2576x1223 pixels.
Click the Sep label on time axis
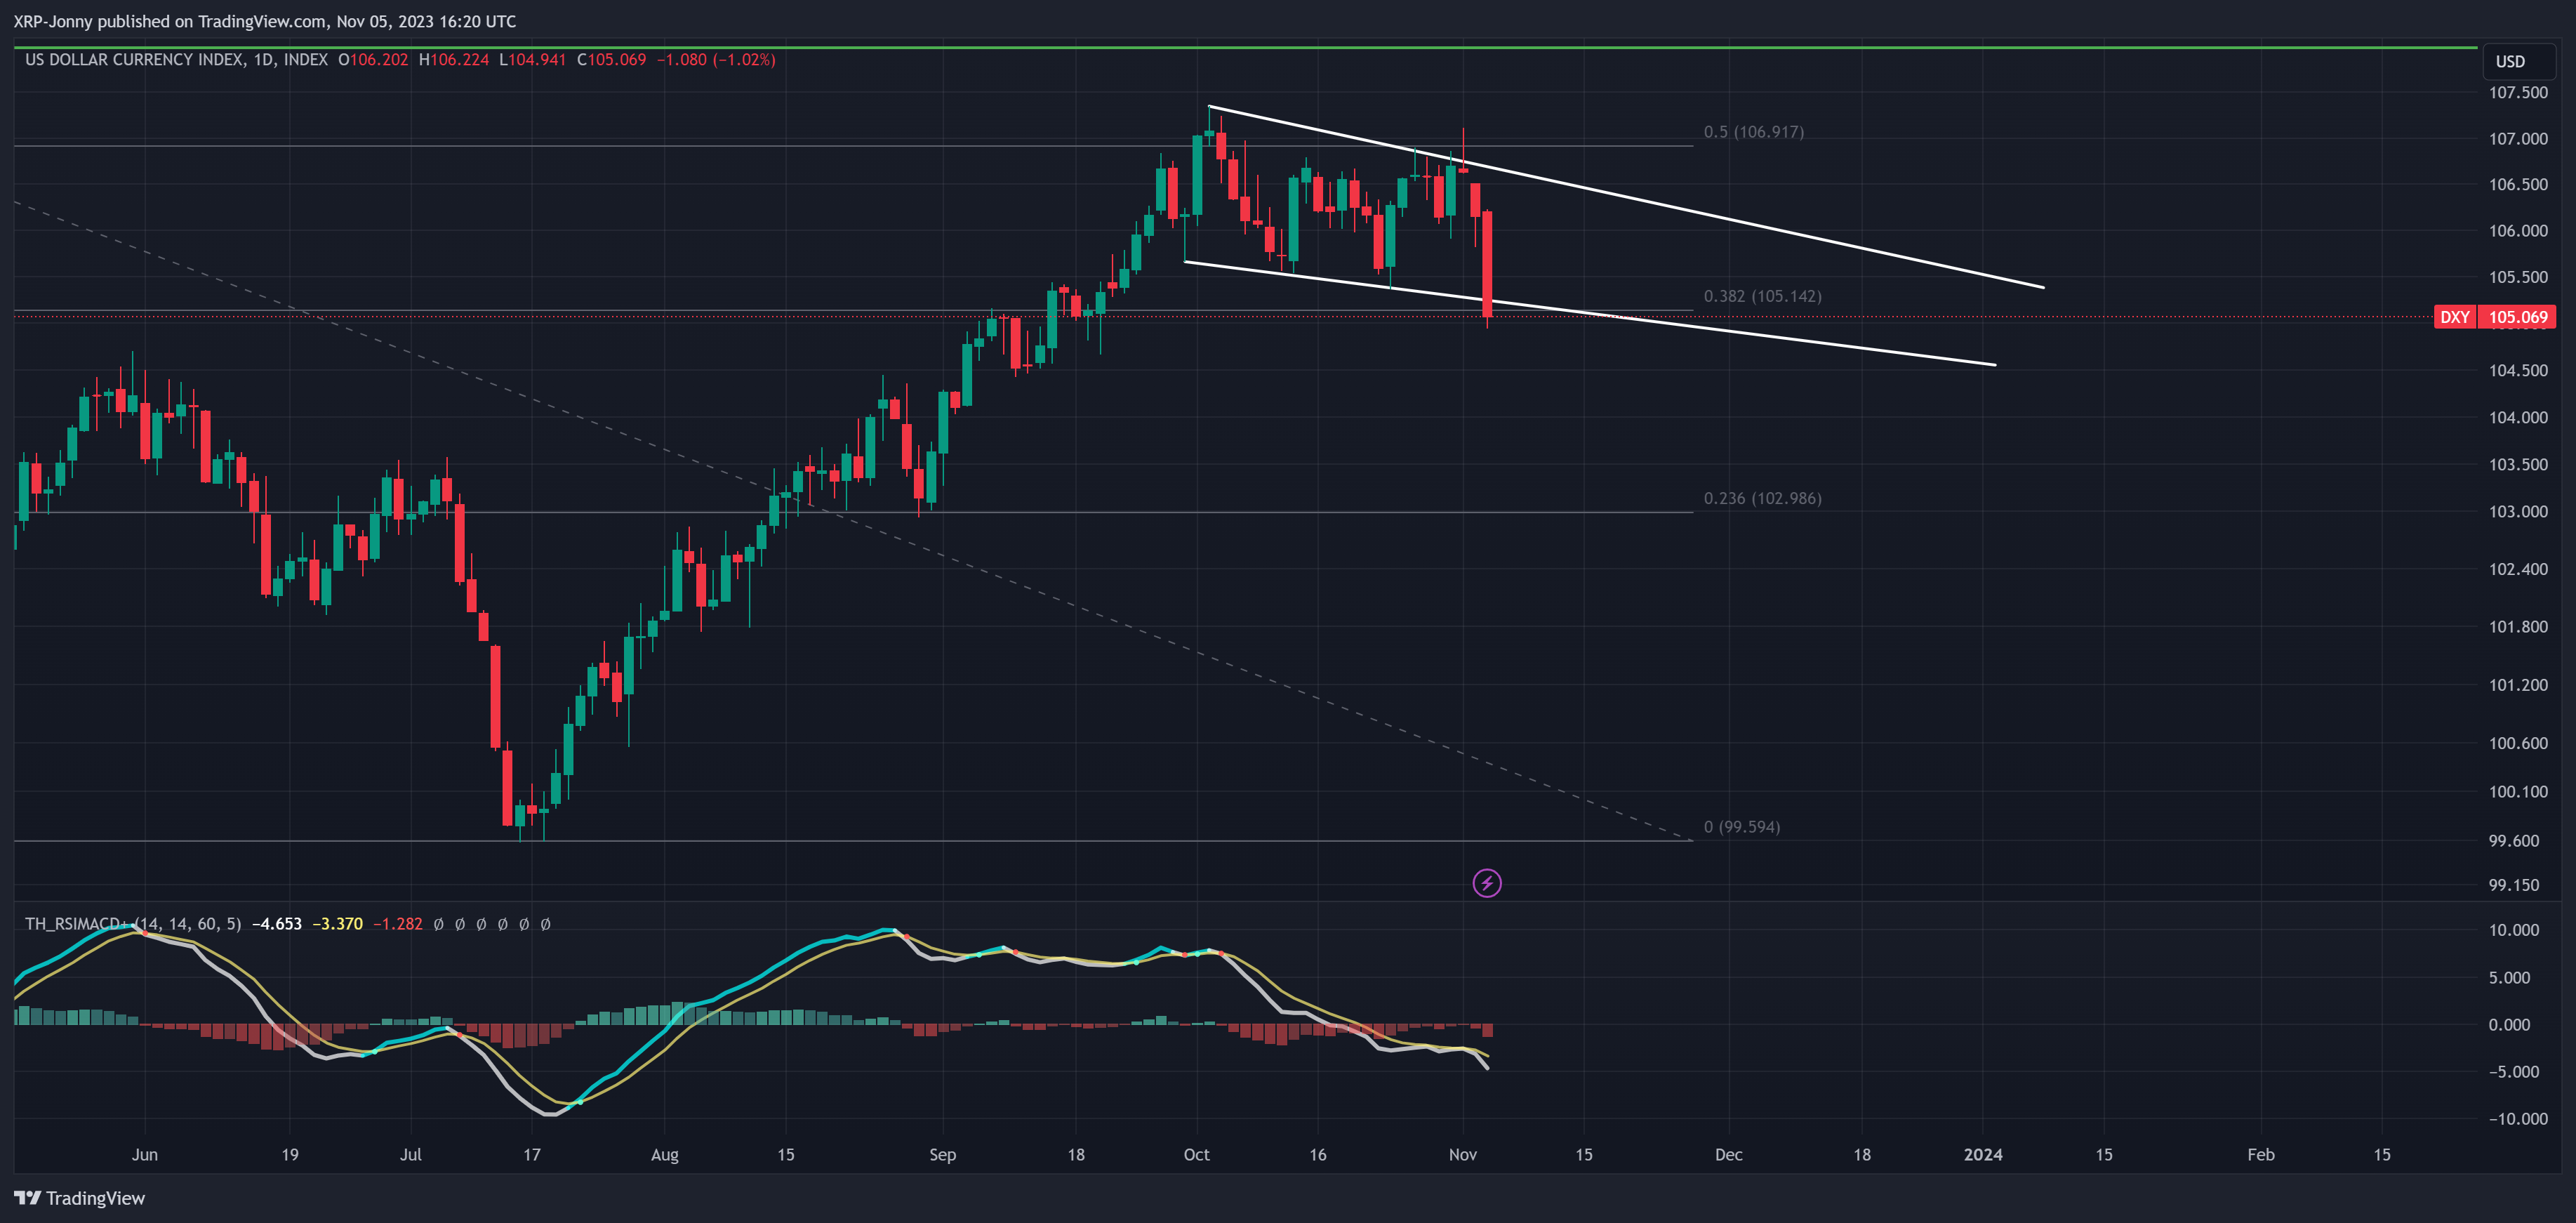[942, 1154]
